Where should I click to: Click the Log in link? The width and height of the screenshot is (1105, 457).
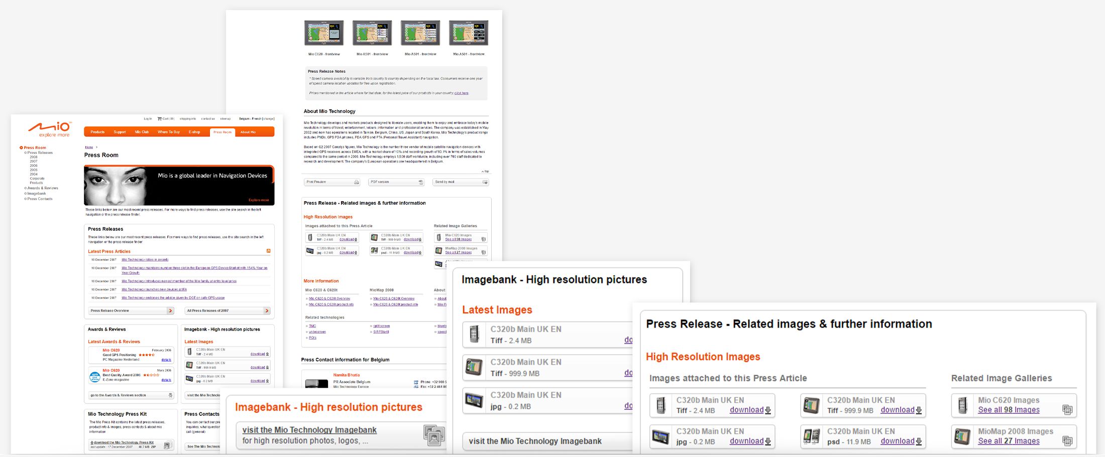click(148, 119)
